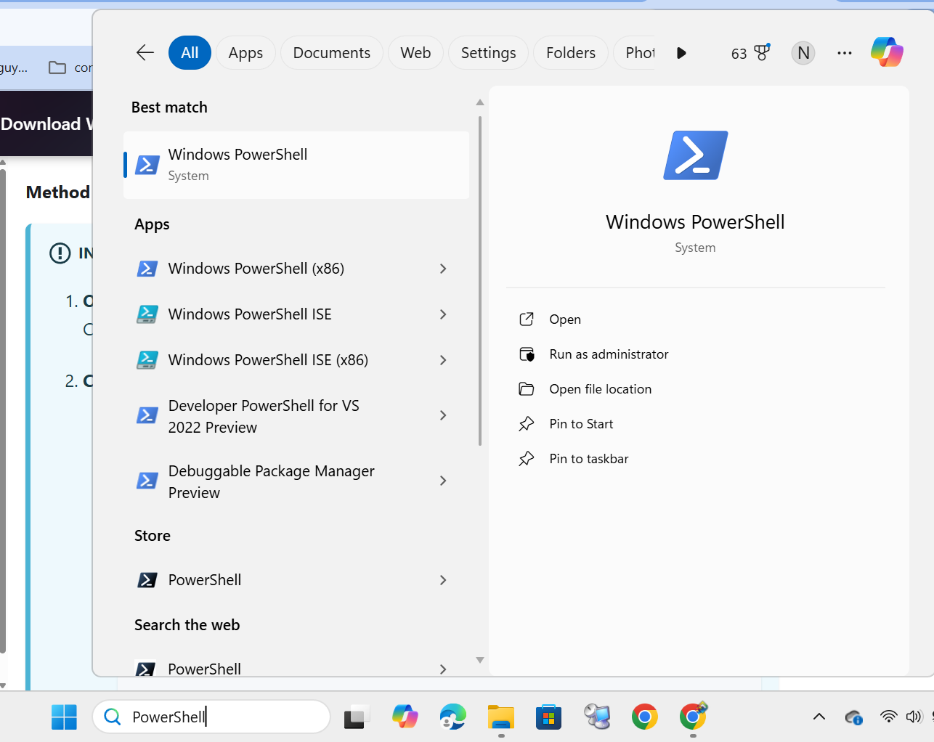Expand Windows PowerShell ISE options arrow

click(443, 314)
